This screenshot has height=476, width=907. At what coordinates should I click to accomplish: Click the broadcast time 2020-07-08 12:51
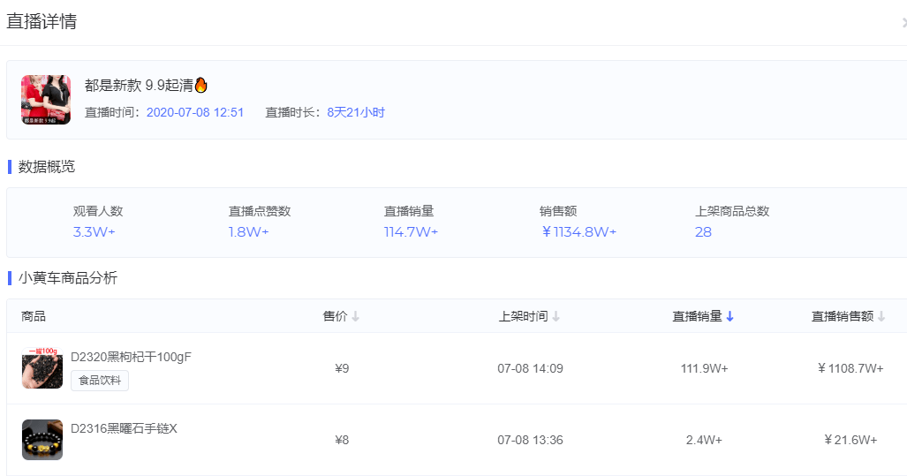(x=194, y=113)
